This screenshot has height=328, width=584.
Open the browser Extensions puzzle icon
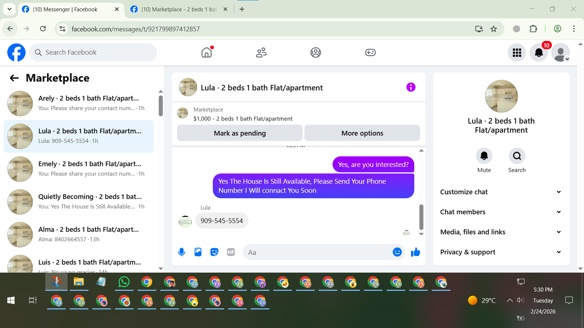[533, 29]
